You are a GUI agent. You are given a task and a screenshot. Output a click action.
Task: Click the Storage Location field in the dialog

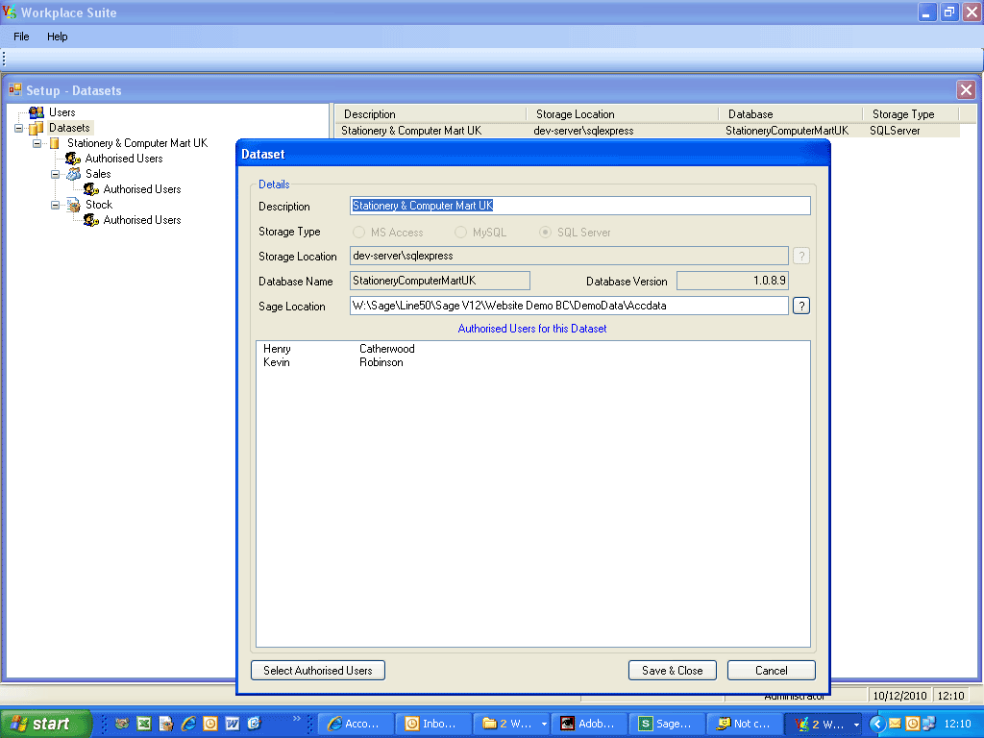coord(569,256)
